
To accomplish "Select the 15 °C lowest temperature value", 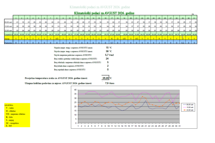I will 109,48.
